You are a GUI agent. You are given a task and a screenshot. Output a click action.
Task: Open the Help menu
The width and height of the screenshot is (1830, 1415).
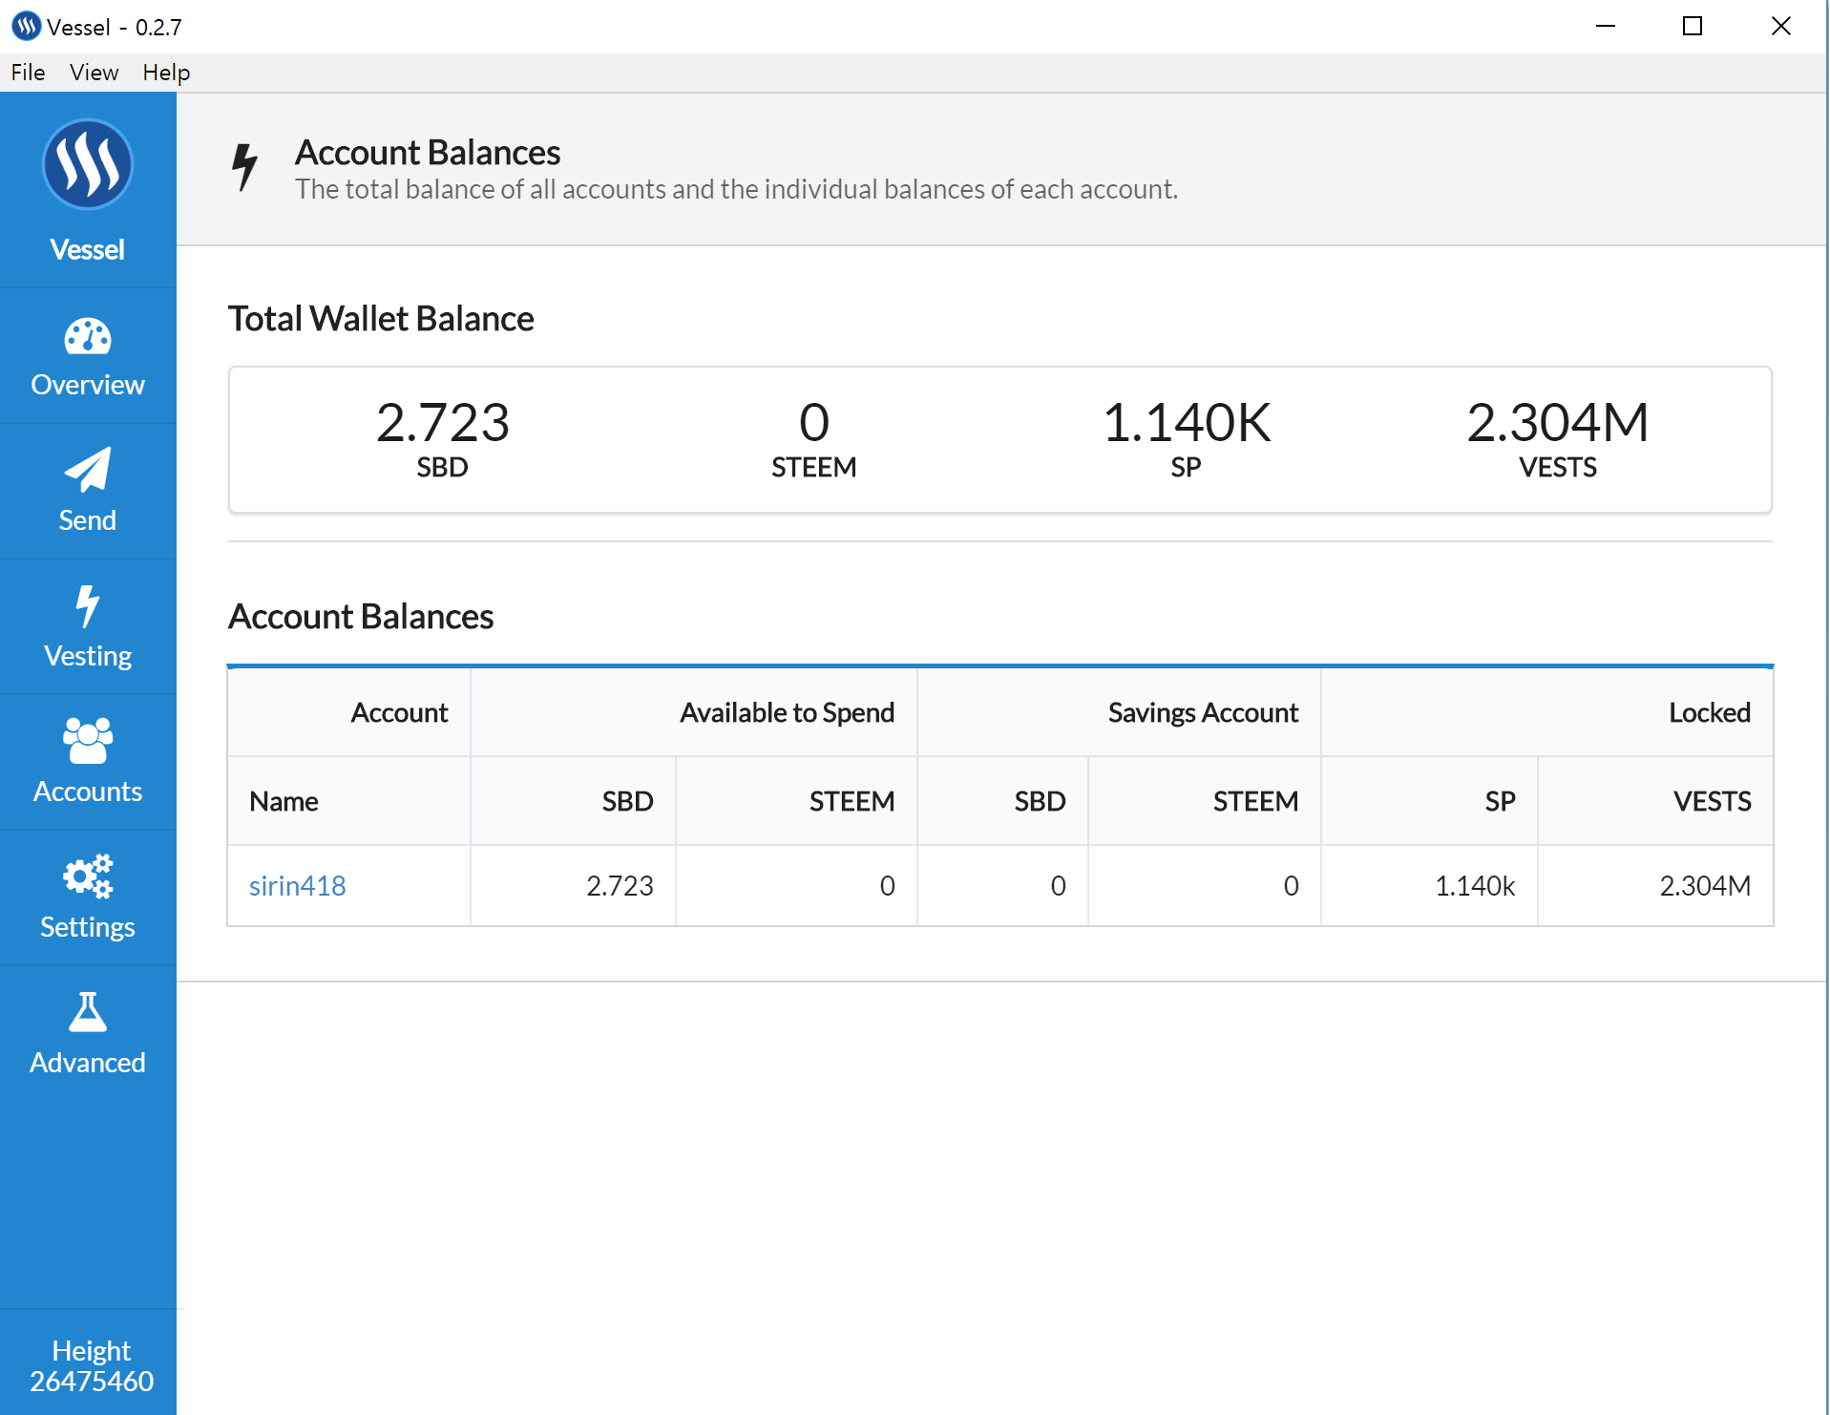point(166,73)
